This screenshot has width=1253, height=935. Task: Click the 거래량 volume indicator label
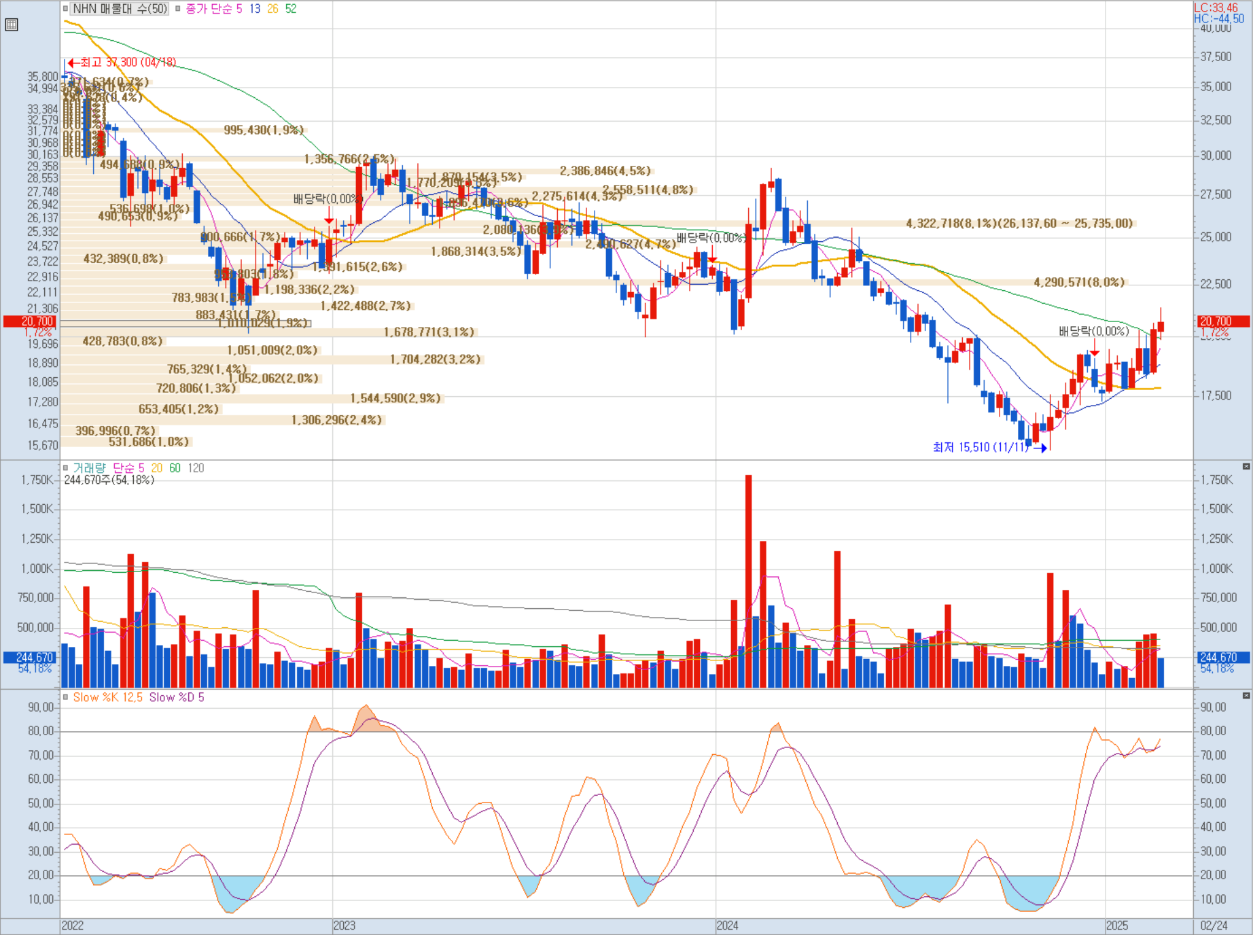click(x=90, y=468)
